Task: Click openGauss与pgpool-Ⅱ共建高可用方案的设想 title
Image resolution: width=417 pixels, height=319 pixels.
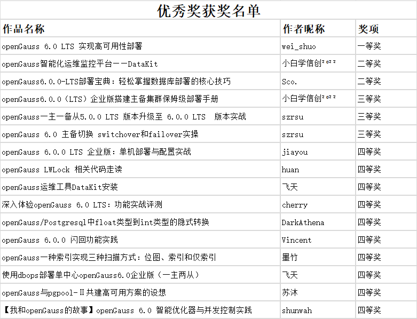Action: [x=84, y=293]
